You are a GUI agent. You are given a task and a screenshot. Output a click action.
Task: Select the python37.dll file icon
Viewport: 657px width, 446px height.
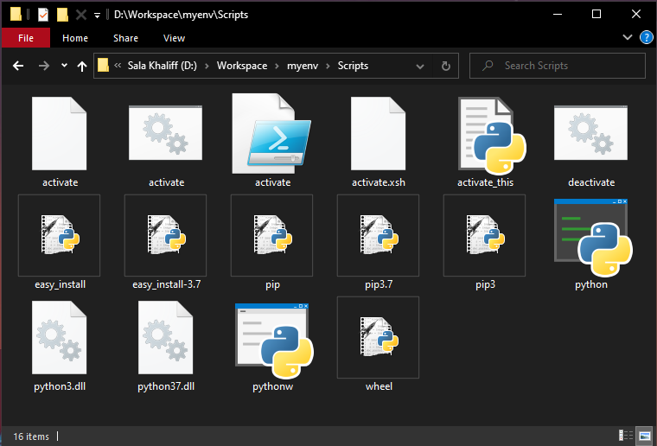165,338
